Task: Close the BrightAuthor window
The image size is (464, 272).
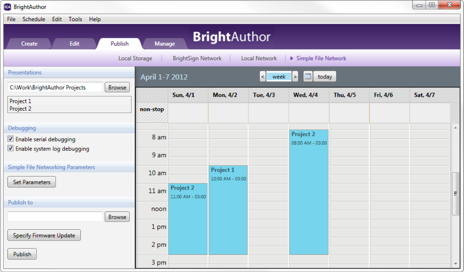Action: [x=449, y=5]
